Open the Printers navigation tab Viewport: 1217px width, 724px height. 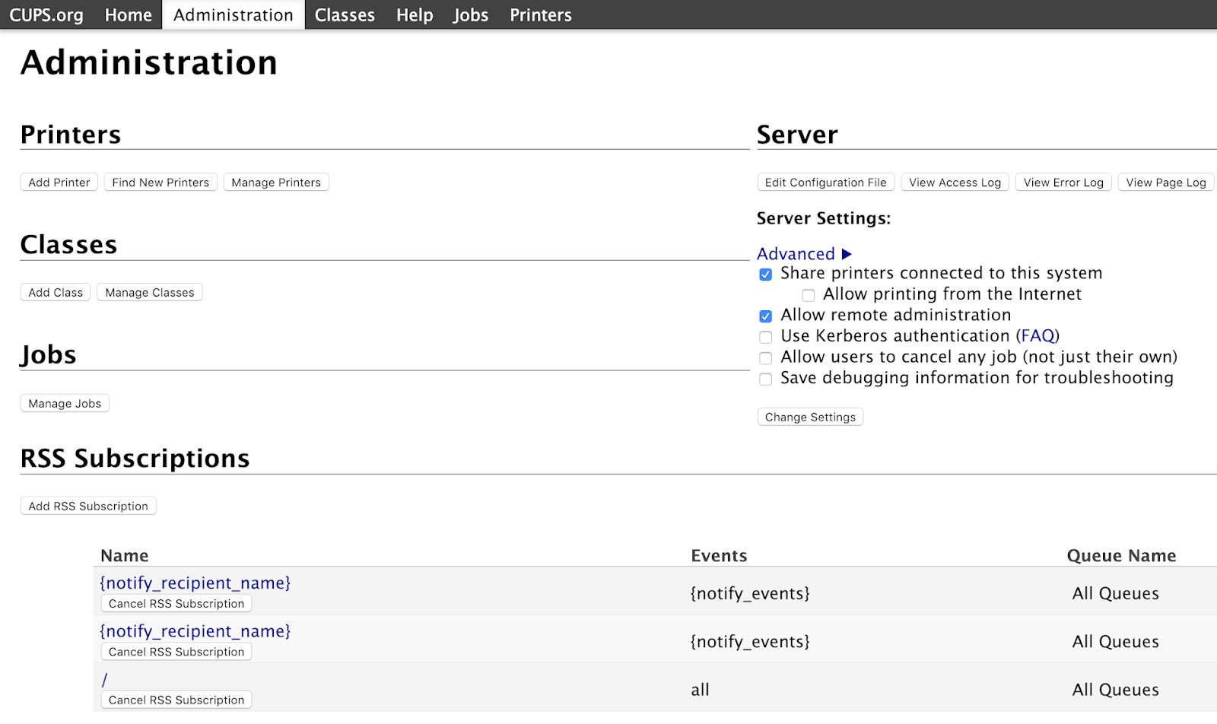coord(540,15)
